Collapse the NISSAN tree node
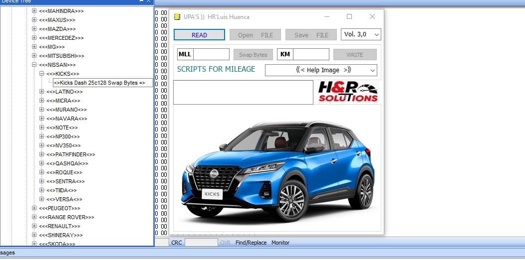The width and height of the screenshot is (525, 260). (x=34, y=65)
